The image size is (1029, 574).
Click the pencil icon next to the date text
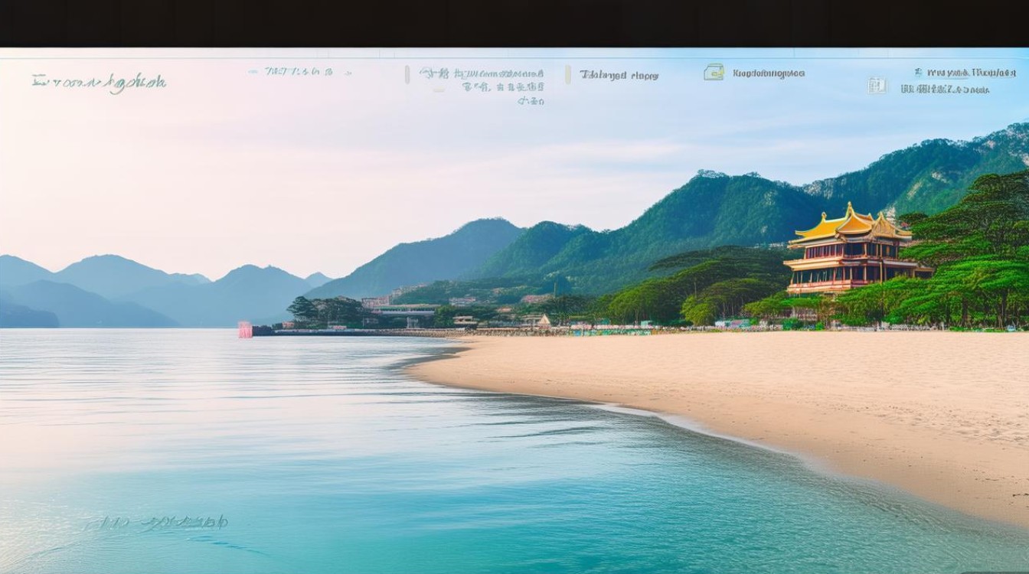tap(427, 70)
